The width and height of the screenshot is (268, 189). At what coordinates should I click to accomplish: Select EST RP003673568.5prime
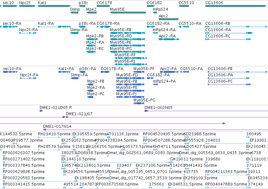[117, 184]
